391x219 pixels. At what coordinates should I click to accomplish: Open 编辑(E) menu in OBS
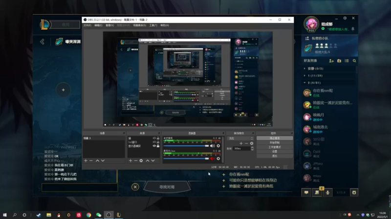pos(98,25)
